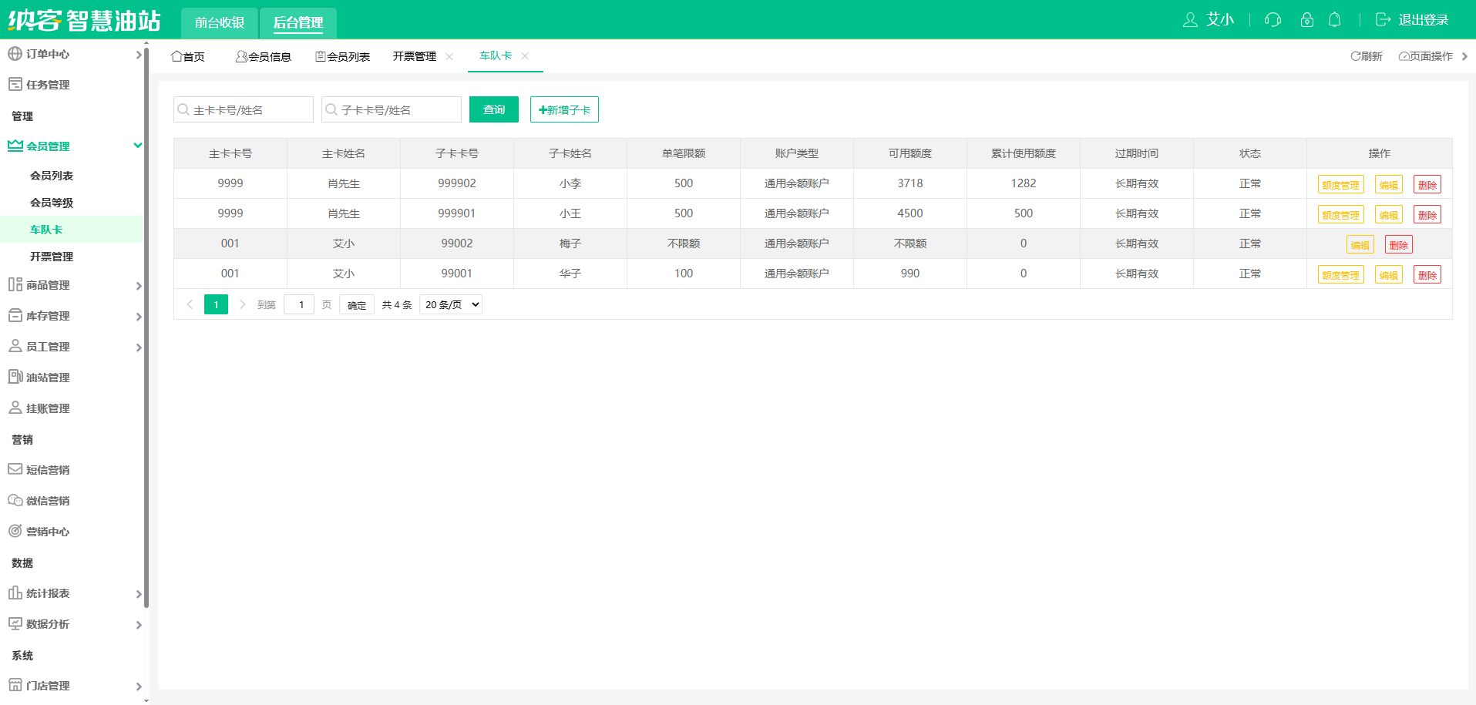Close the 车队卡 tab
This screenshot has width=1476, height=705.
[x=525, y=55]
